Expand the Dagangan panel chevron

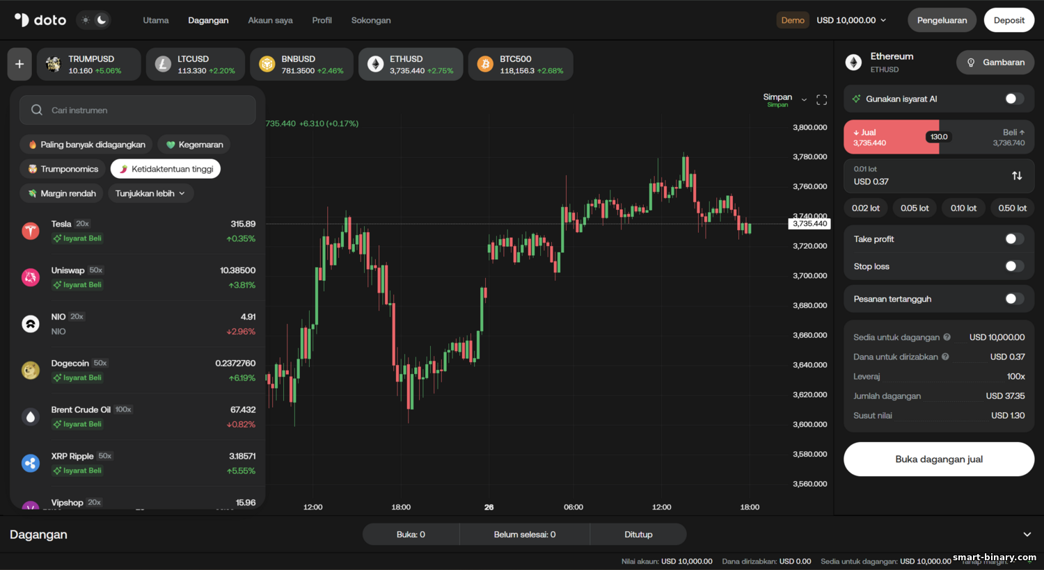(1027, 535)
